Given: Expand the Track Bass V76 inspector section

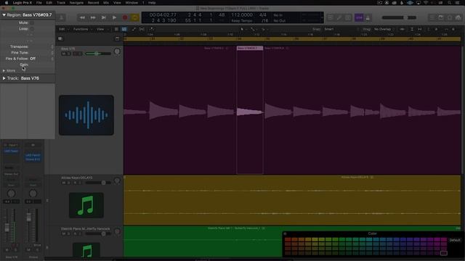Looking at the screenshot, I should tap(4, 78).
